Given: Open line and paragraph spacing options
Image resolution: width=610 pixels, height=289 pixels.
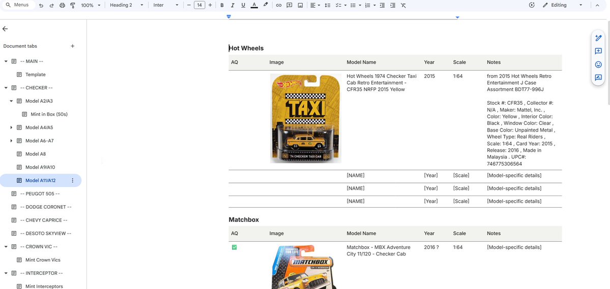Looking at the screenshot, I should pos(328,6).
